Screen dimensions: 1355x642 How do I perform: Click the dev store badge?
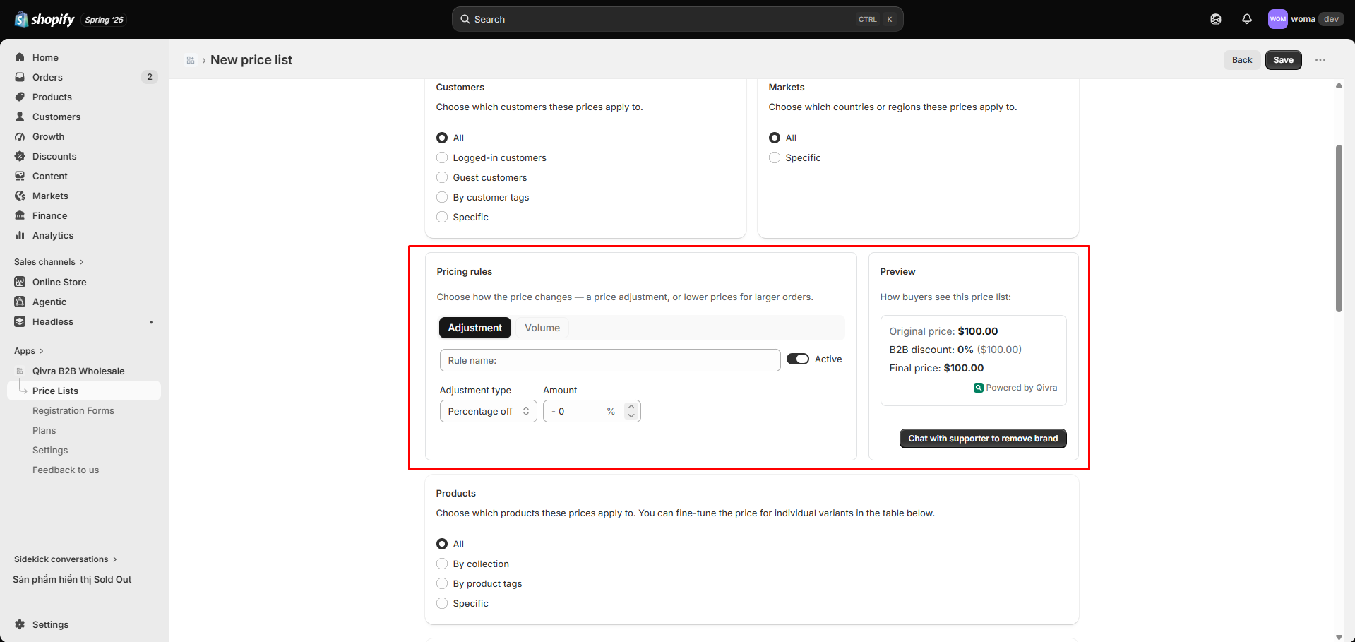pyautogui.click(x=1332, y=19)
